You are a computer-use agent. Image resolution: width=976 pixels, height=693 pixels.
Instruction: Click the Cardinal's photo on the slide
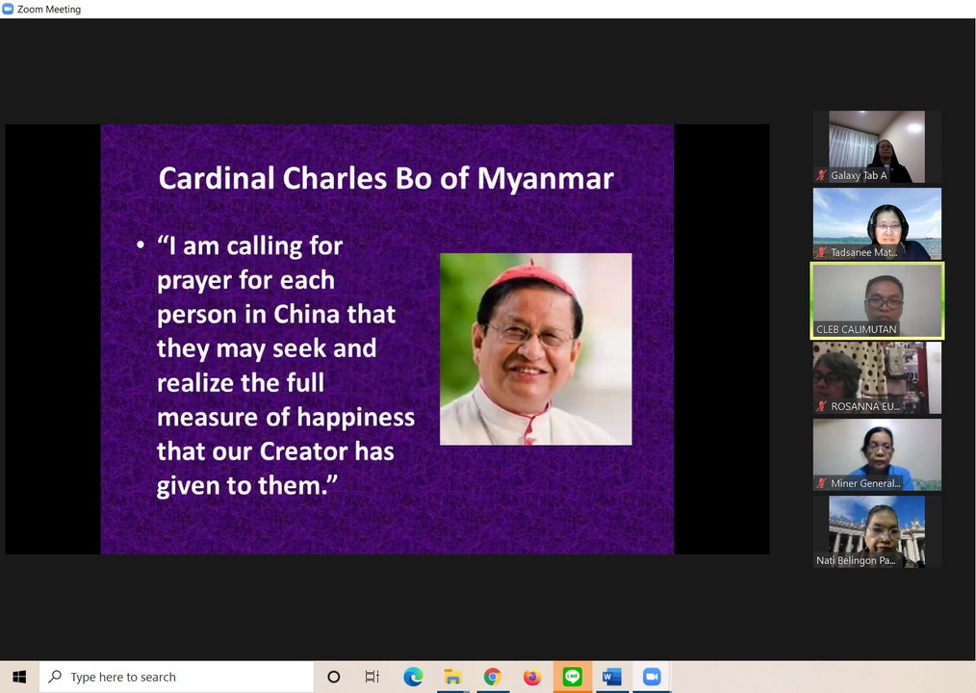point(535,348)
